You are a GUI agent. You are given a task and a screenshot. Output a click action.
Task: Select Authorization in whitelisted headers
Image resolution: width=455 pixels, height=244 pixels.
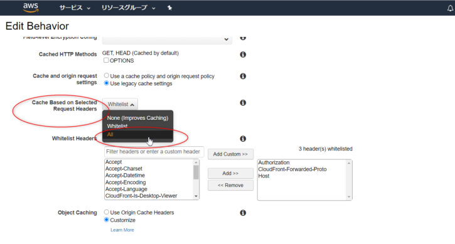302,162
